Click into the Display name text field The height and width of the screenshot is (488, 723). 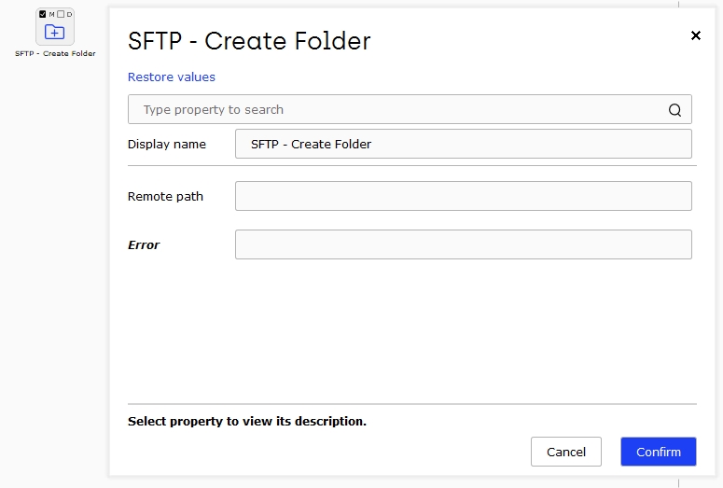464,144
